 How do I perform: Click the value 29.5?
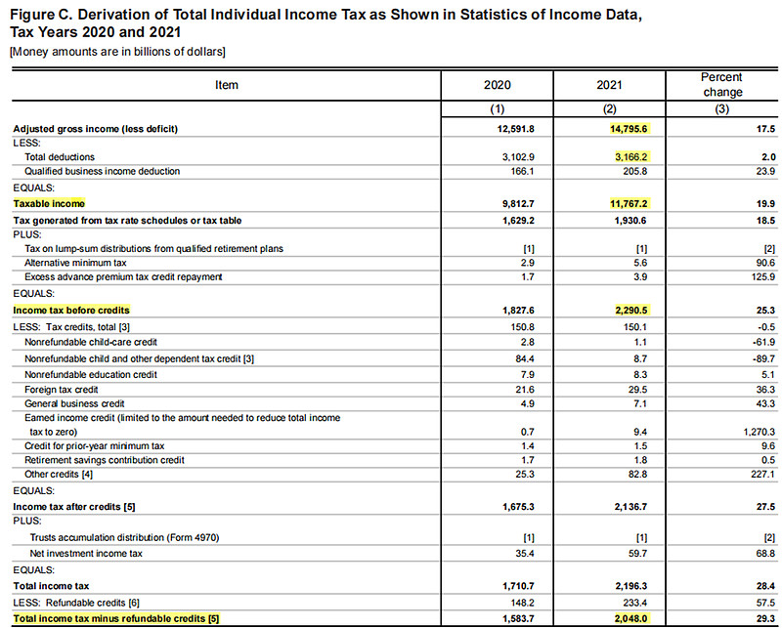[x=638, y=390]
